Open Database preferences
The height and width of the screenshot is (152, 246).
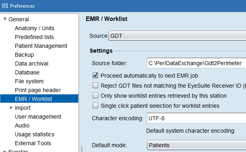click(x=27, y=72)
